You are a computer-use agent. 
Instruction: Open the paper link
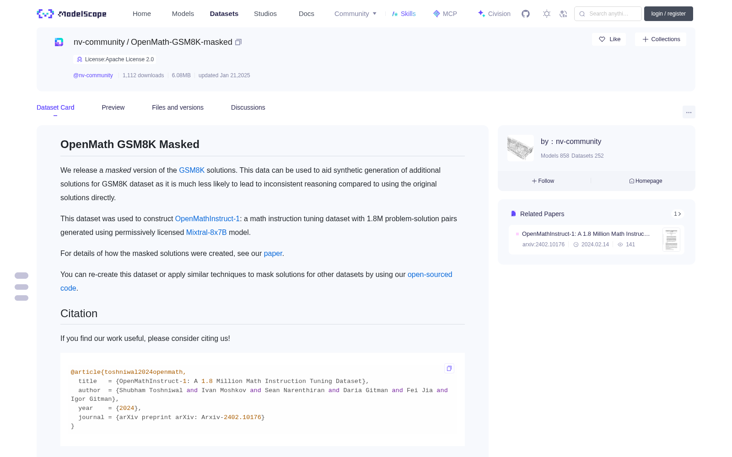(273, 253)
